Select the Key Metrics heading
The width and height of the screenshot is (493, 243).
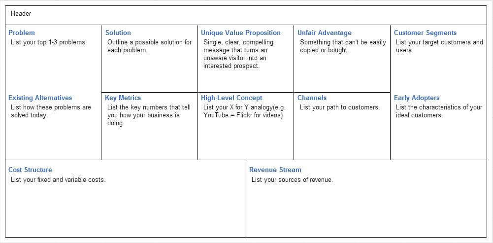[x=123, y=98]
